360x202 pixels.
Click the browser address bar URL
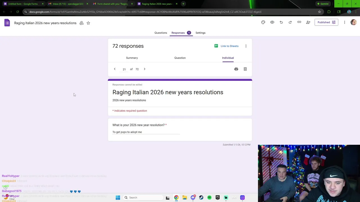point(145,12)
